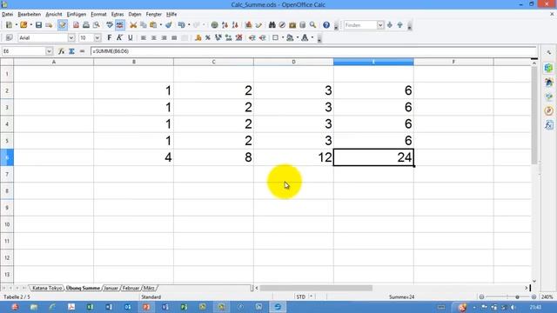
Task: Open the Borders dropdown arrow
Action: tap(283, 38)
